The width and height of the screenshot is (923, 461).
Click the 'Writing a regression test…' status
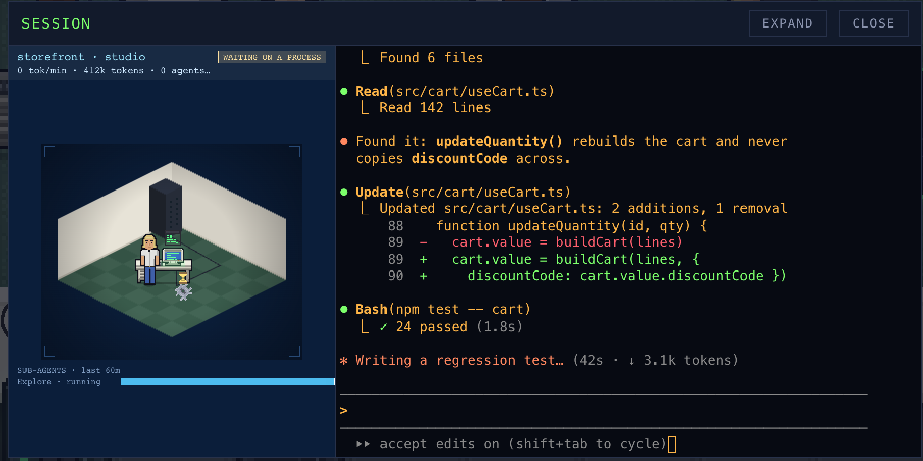point(459,361)
